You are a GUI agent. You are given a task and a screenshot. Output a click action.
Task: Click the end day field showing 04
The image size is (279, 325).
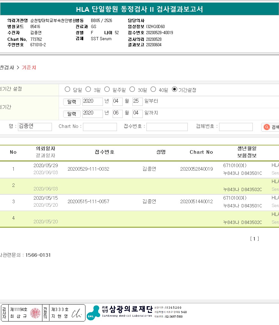[x=137, y=114]
